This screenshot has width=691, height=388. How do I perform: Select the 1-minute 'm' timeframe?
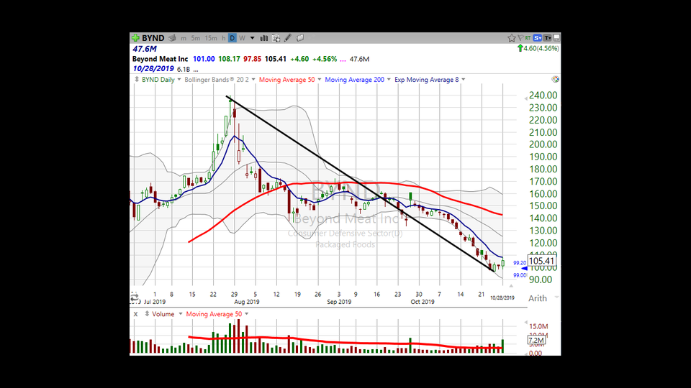tap(184, 38)
